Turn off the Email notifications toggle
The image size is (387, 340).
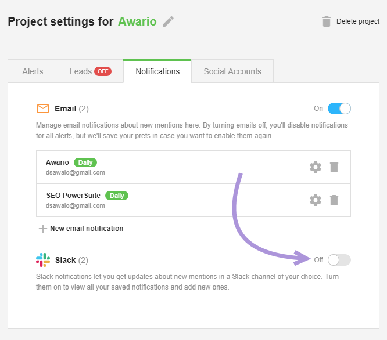tap(339, 108)
